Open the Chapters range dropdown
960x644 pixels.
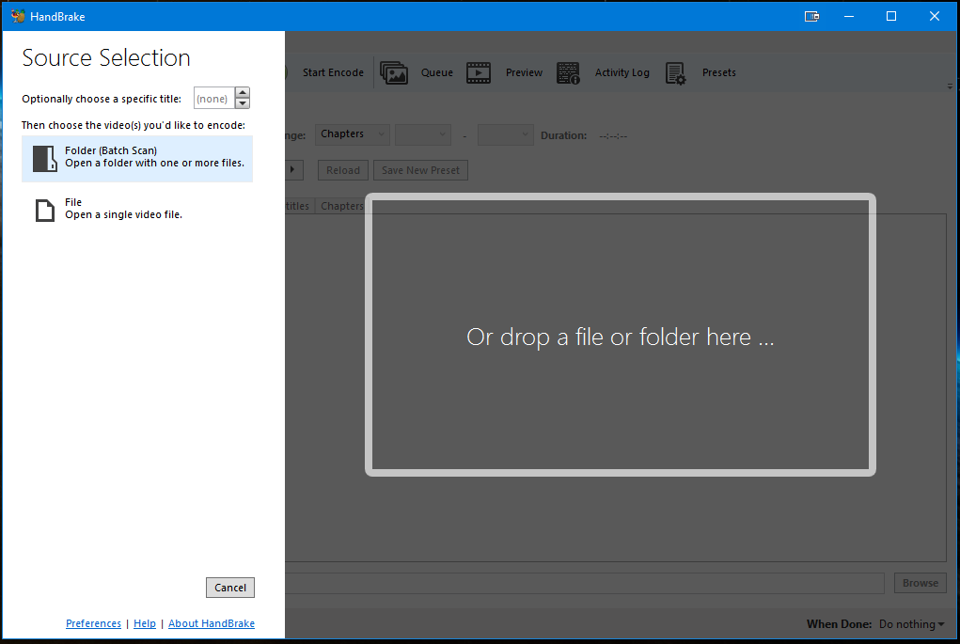click(352, 134)
